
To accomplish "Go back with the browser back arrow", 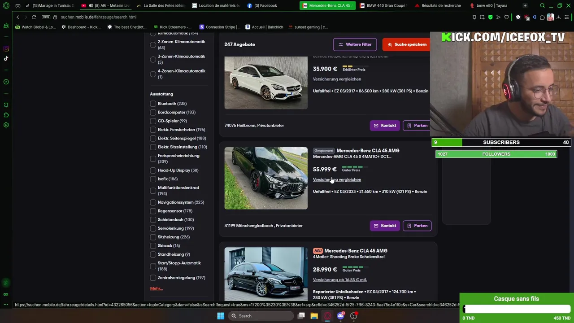I will coord(18,17).
